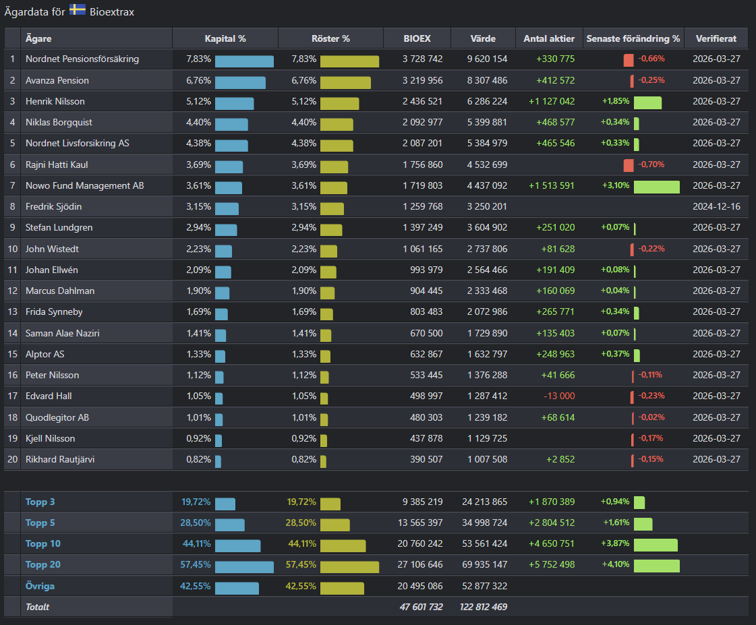Click the Topp 10 summary label

click(x=43, y=543)
